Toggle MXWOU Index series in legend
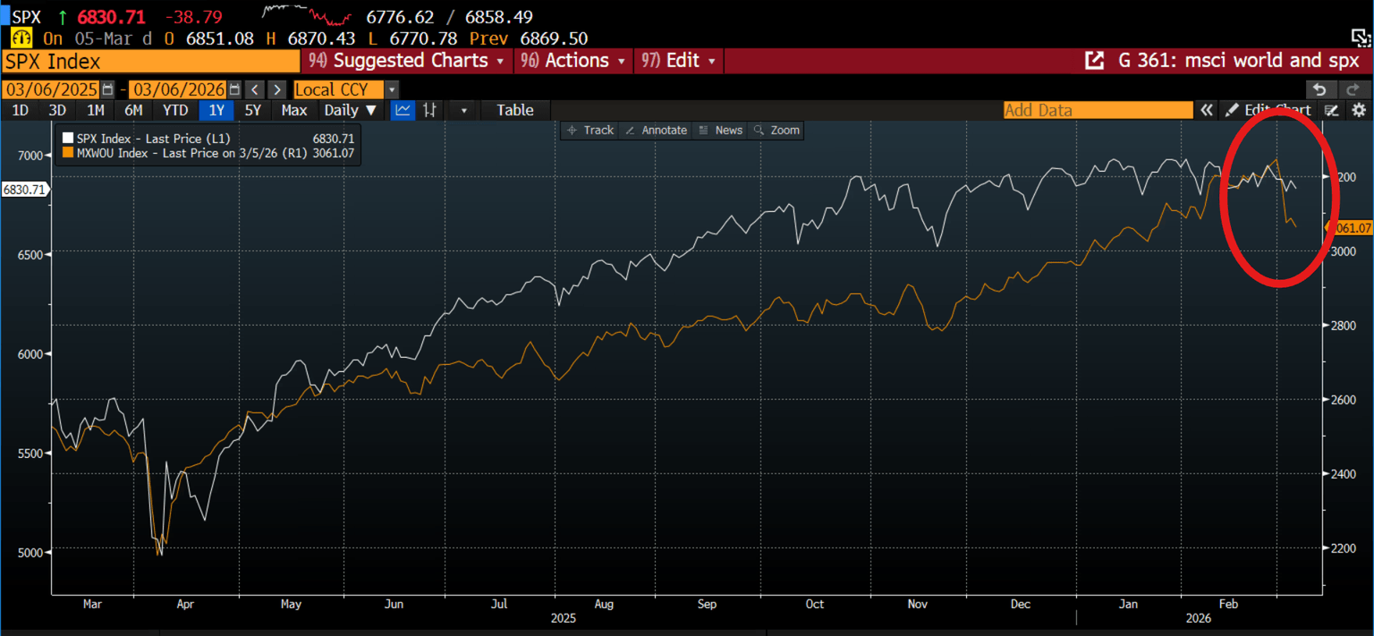This screenshot has width=1374, height=636. 69,153
